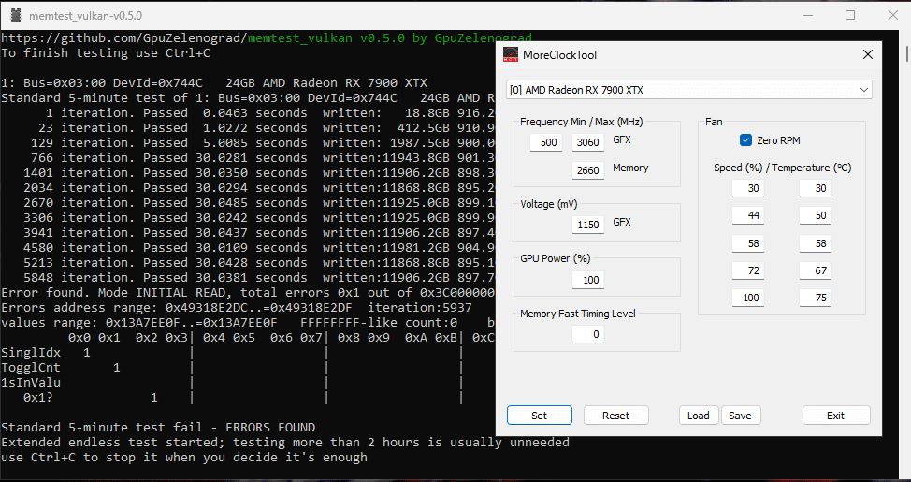Click fan temperature field showing 58
The width and height of the screenshot is (911, 482).
816,243
